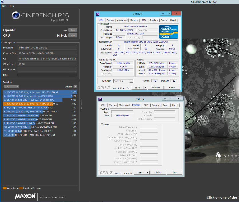Switch to Mainboard tab in bottom CPU-Z
Screen dimensions: 239x202
click(x=124, y=105)
